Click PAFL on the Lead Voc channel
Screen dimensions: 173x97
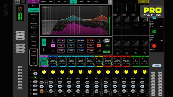(x=124, y=91)
